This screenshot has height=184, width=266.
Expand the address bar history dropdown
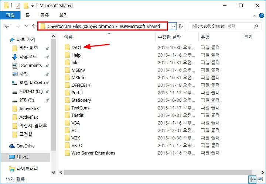pyautogui.click(x=173, y=27)
